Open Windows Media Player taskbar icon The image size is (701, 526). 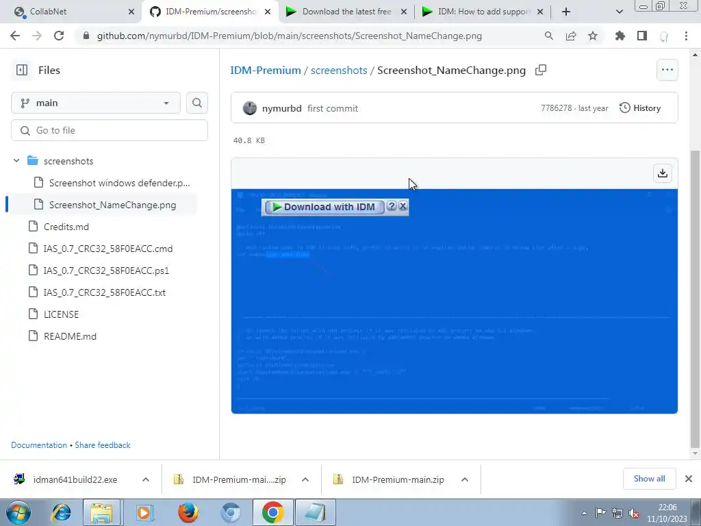(144, 512)
